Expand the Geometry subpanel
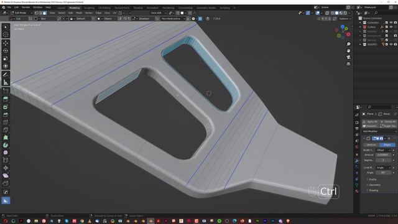The image size is (398, 224). [x=374, y=185]
